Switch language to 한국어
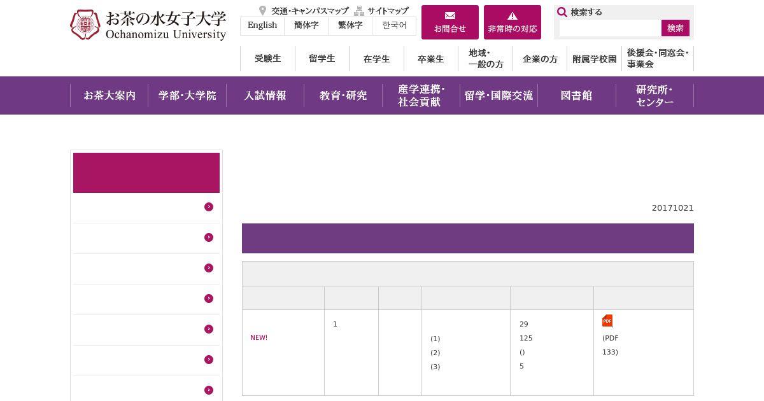Viewport: 764px width, 401px height. tap(394, 25)
